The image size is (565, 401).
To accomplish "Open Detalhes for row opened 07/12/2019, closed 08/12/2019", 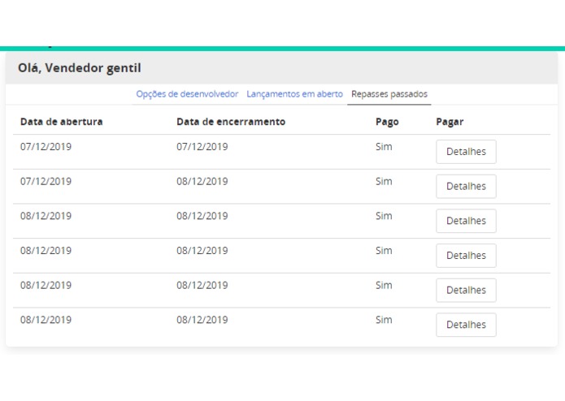I will [x=466, y=186].
